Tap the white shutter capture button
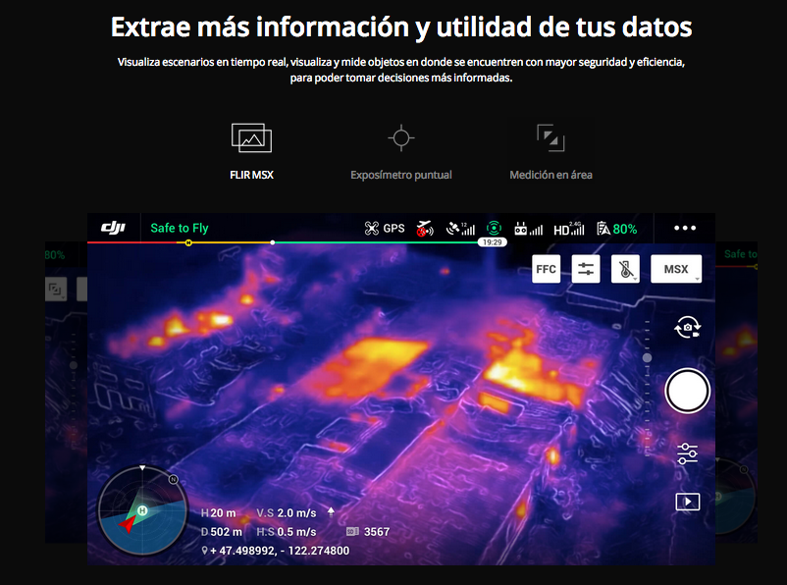 click(687, 391)
